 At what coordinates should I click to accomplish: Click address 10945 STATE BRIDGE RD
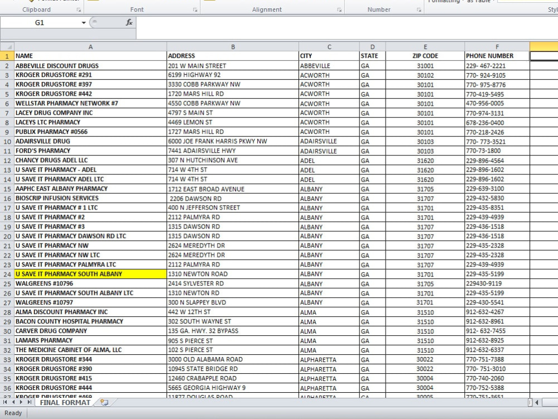tap(233, 369)
